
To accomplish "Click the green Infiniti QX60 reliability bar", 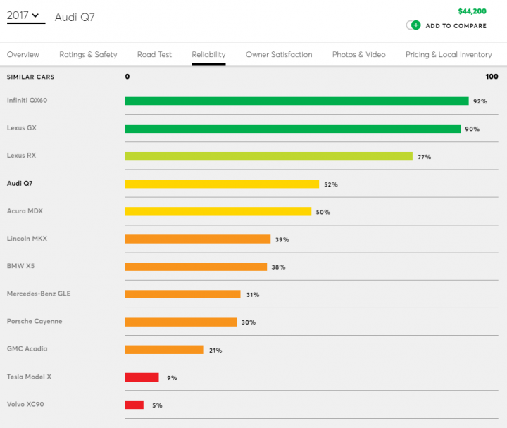I will pos(297,101).
